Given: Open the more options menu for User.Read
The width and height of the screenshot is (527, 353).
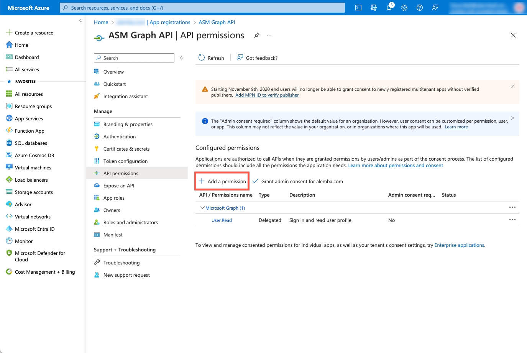Looking at the screenshot, I should 512,220.
